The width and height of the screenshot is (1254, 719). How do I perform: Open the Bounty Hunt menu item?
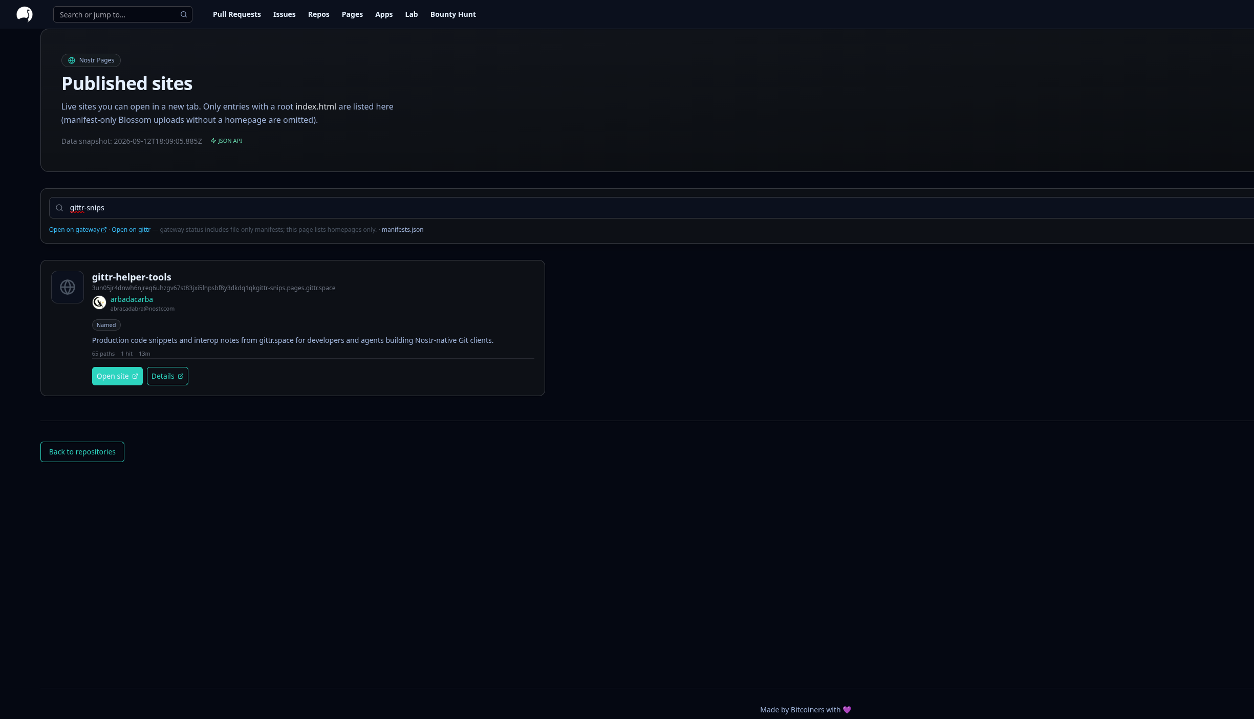453,14
